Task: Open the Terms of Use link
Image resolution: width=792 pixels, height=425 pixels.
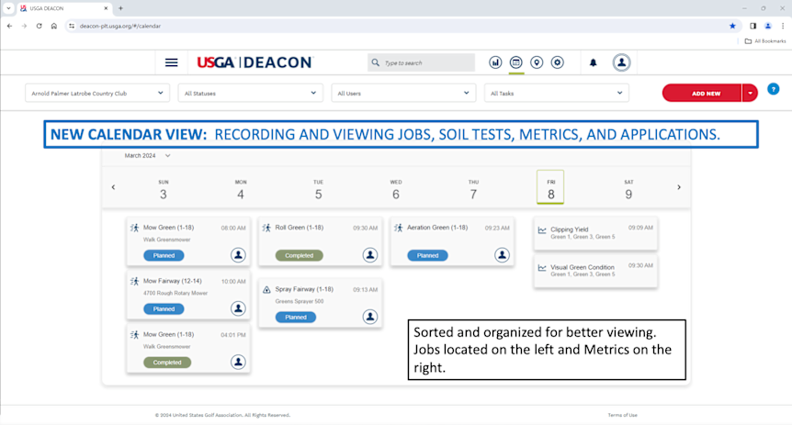Action: click(x=622, y=415)
